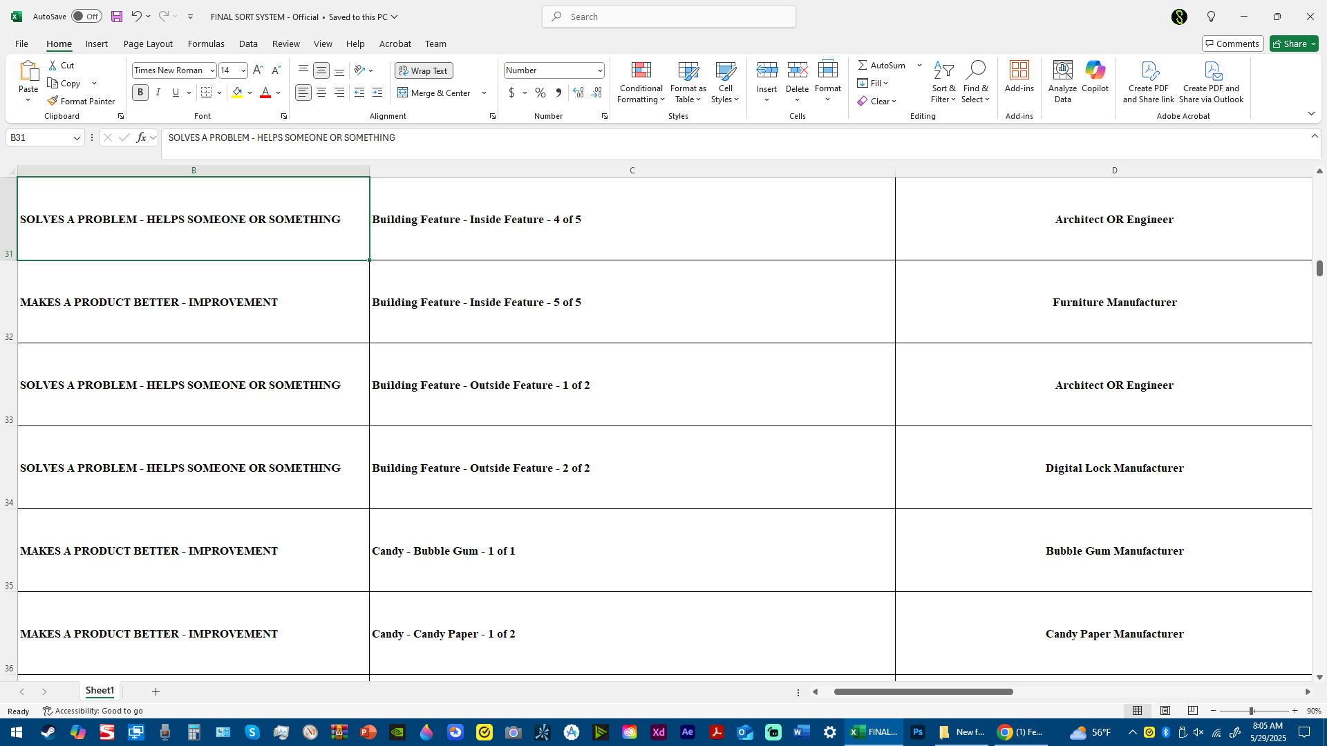The width and height of the screenshot is (1327, 746).
Task: Switch to the Page Layout tab
Action: tap(148, 44)
